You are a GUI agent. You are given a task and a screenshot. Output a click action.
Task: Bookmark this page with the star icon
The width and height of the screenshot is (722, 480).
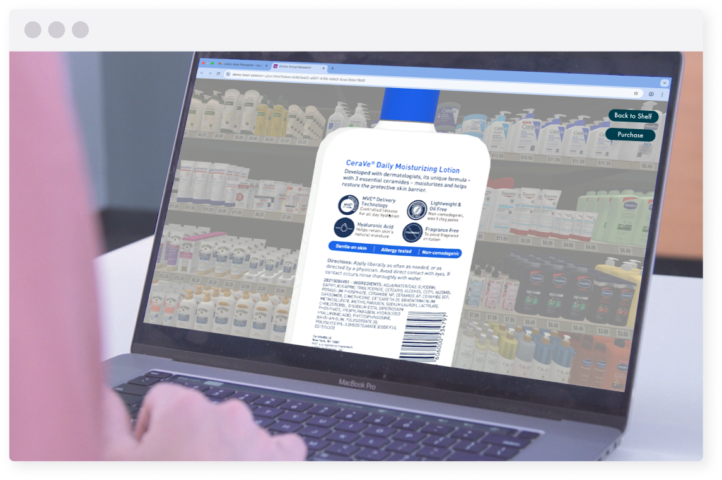tap(636, 93)
